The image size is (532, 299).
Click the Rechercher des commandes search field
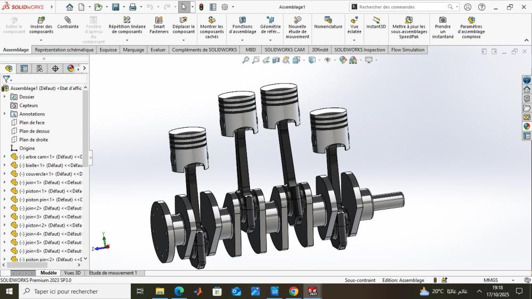(402, 7)
